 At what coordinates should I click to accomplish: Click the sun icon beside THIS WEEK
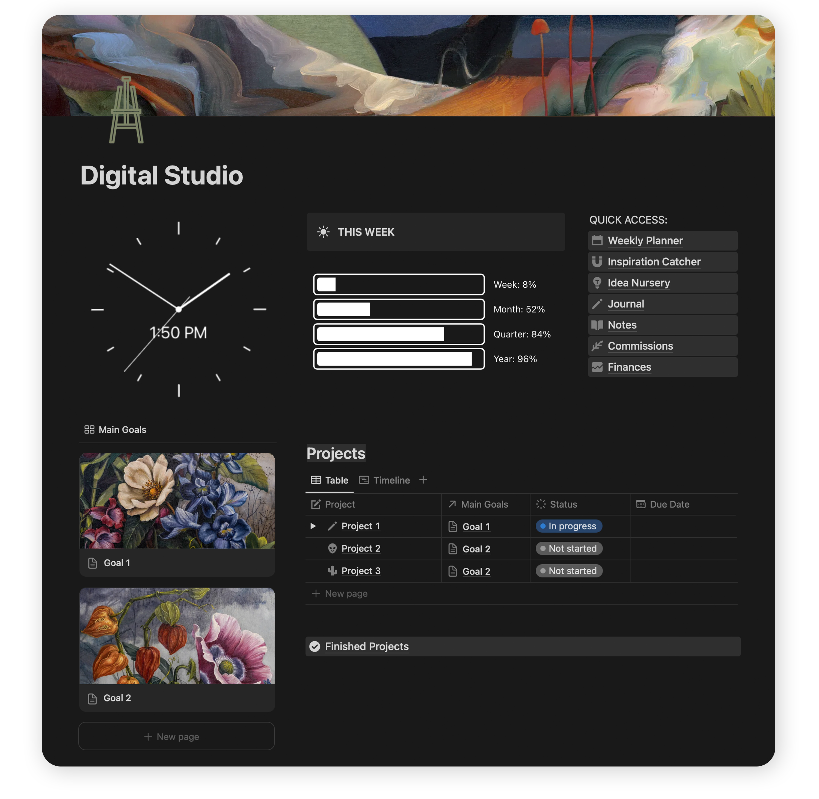[323, 232]
